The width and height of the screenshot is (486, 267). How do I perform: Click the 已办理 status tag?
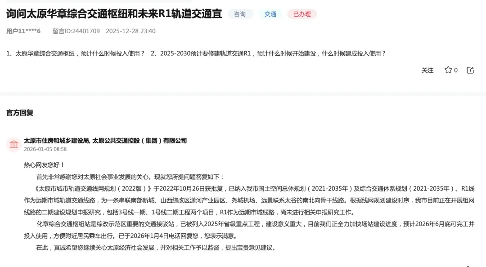[x=302, y=14]
